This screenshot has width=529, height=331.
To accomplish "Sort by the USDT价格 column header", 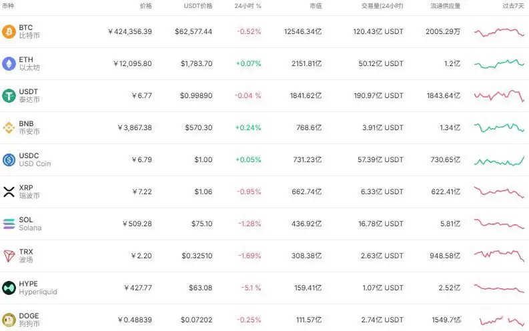I will click(198, 6).
